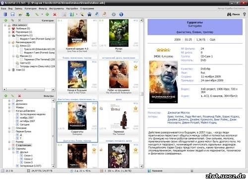The width and height of the screenshot is (248, 181).
Task: Click the database icon in the toolbar
Action: (5, 14)
